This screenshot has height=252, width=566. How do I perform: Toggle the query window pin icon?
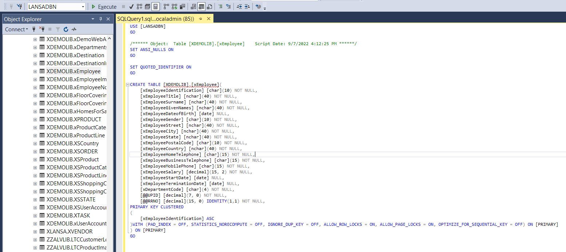[200, 18]
